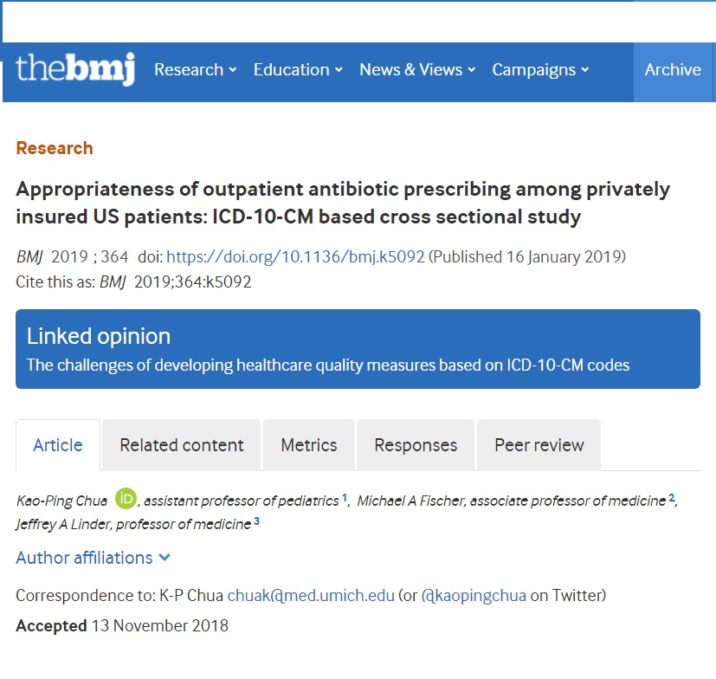Expand the Research dropdown menu
The height and width of the screenshot is (679, 716).
195,70
